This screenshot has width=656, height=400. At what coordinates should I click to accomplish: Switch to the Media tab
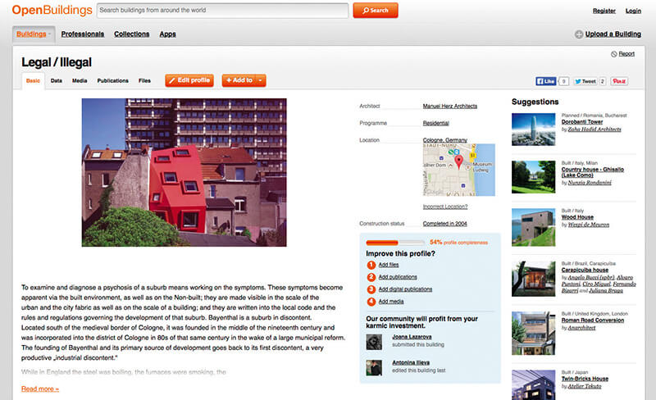[80, 81]
